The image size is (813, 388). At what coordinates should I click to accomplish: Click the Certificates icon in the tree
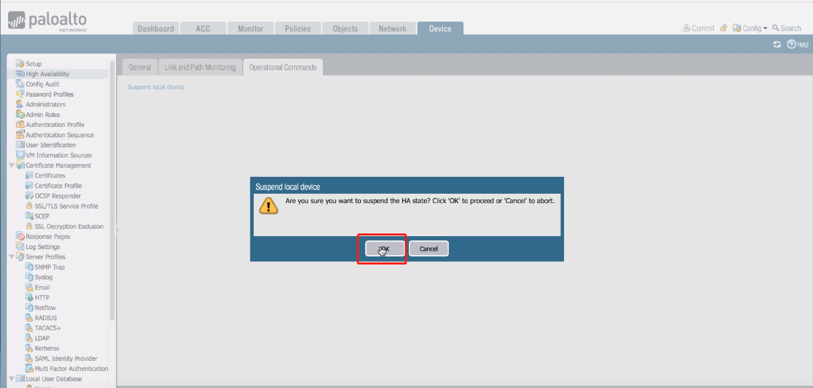(x=29, y=175)
